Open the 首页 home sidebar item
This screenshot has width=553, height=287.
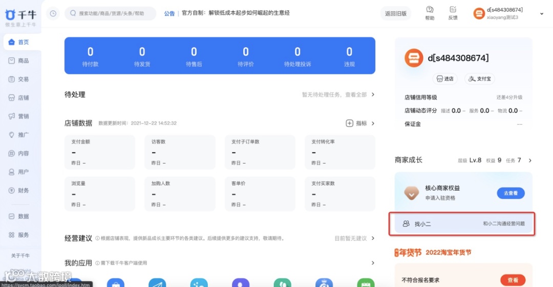(21, 42)
